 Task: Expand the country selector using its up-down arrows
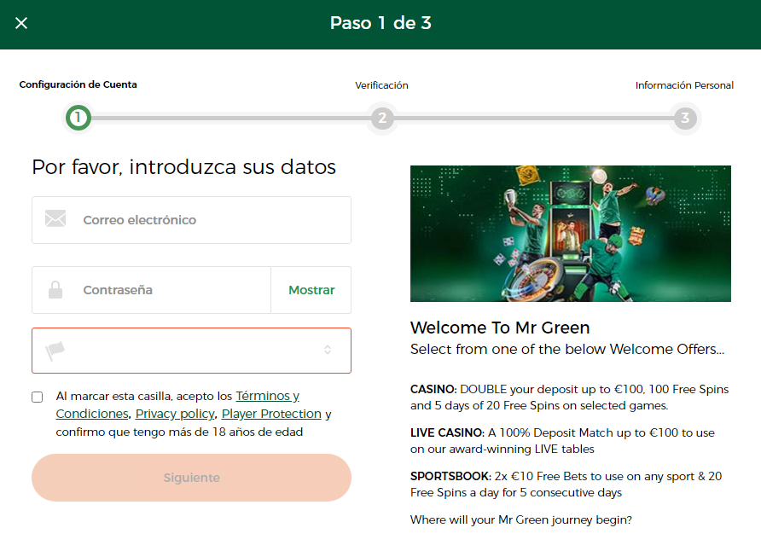click(328, 350)
